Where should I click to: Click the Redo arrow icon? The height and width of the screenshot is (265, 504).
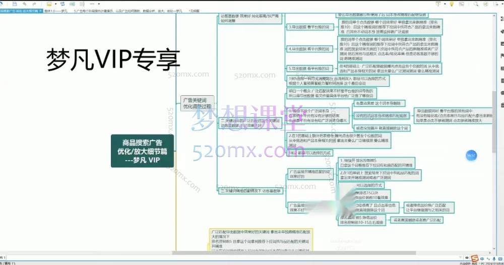click(x=34, y=4)
